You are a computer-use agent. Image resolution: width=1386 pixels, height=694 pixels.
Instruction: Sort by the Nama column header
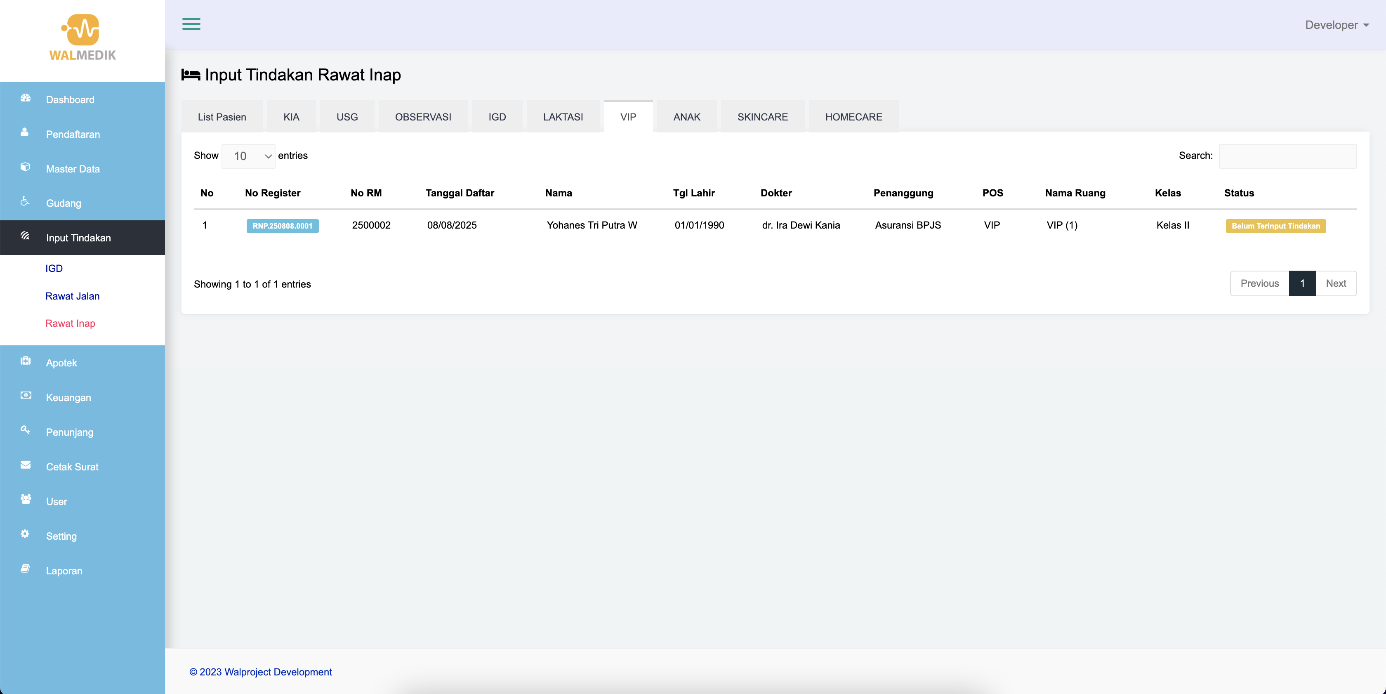559,193
